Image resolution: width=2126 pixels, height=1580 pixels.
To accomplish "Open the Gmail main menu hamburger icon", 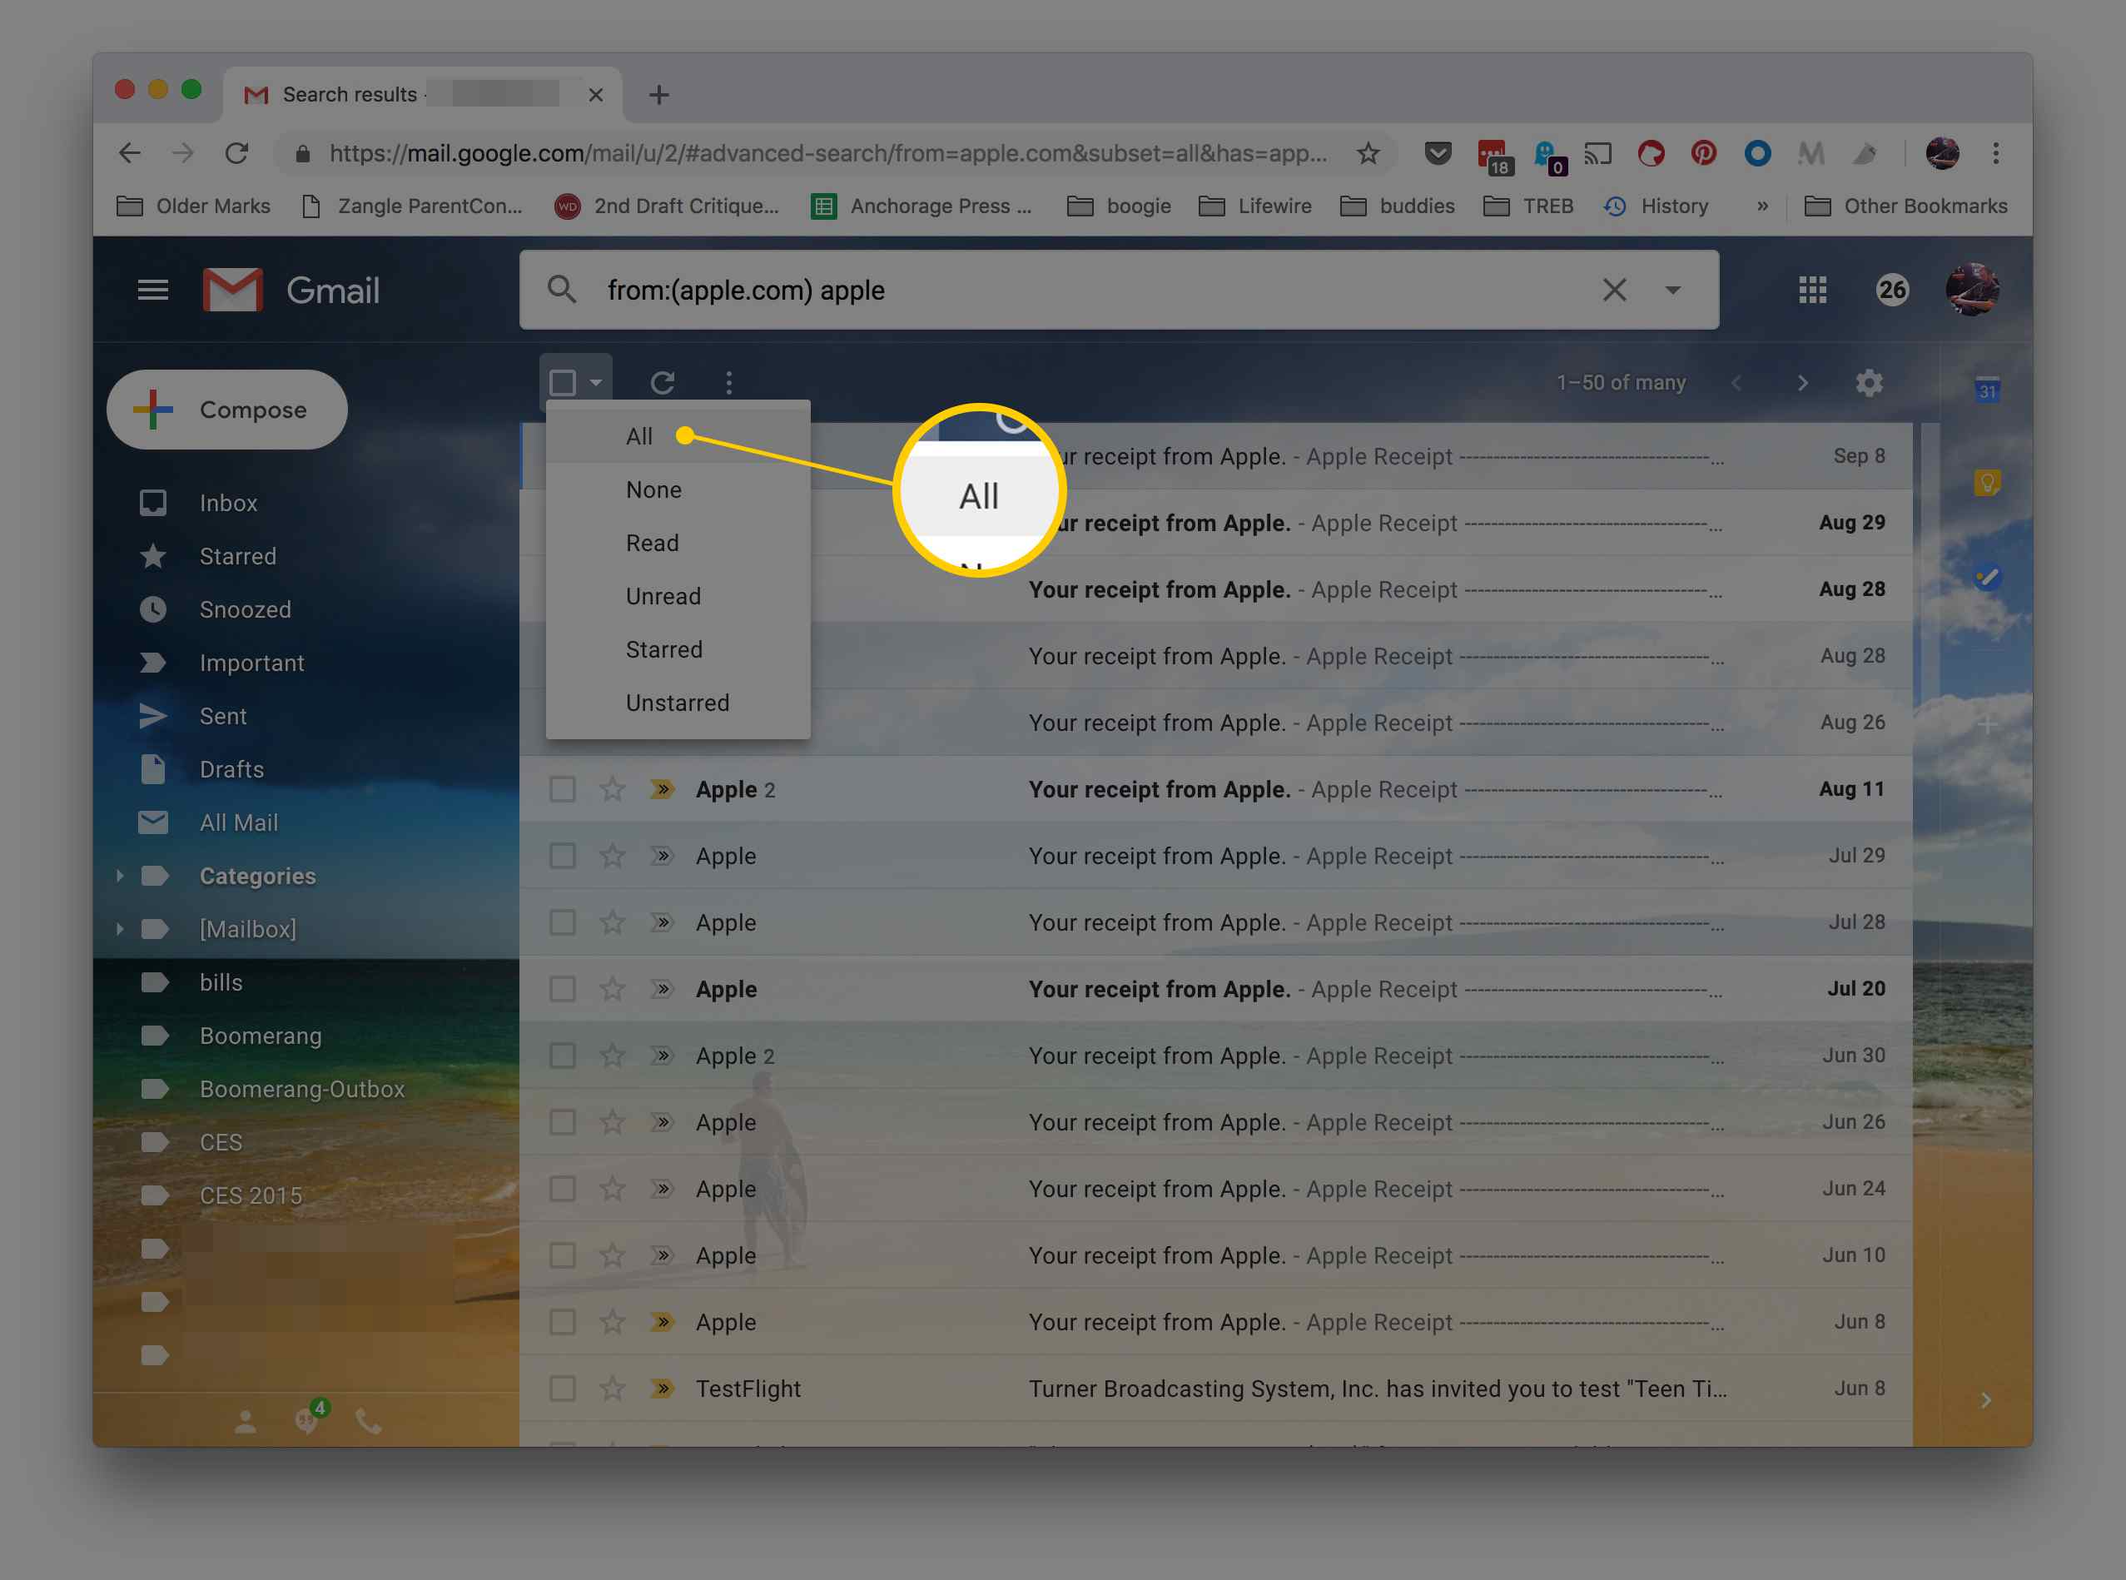I will [x=153, y=290].
